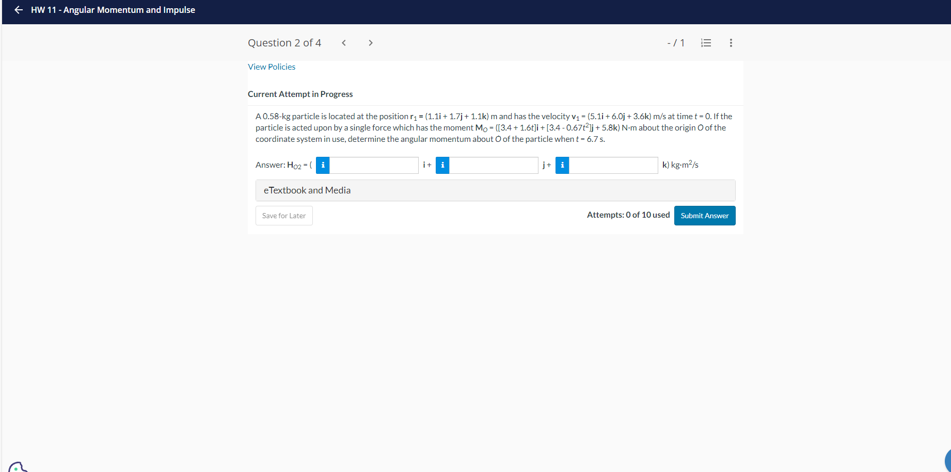Click info icon for the i component
The image size is (951, 472).
click(x=323, y=165)
